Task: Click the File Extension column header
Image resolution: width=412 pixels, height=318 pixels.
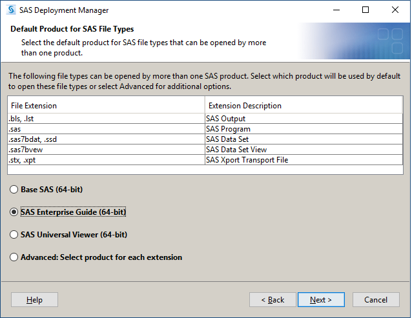Action: (x=106, y=105)
